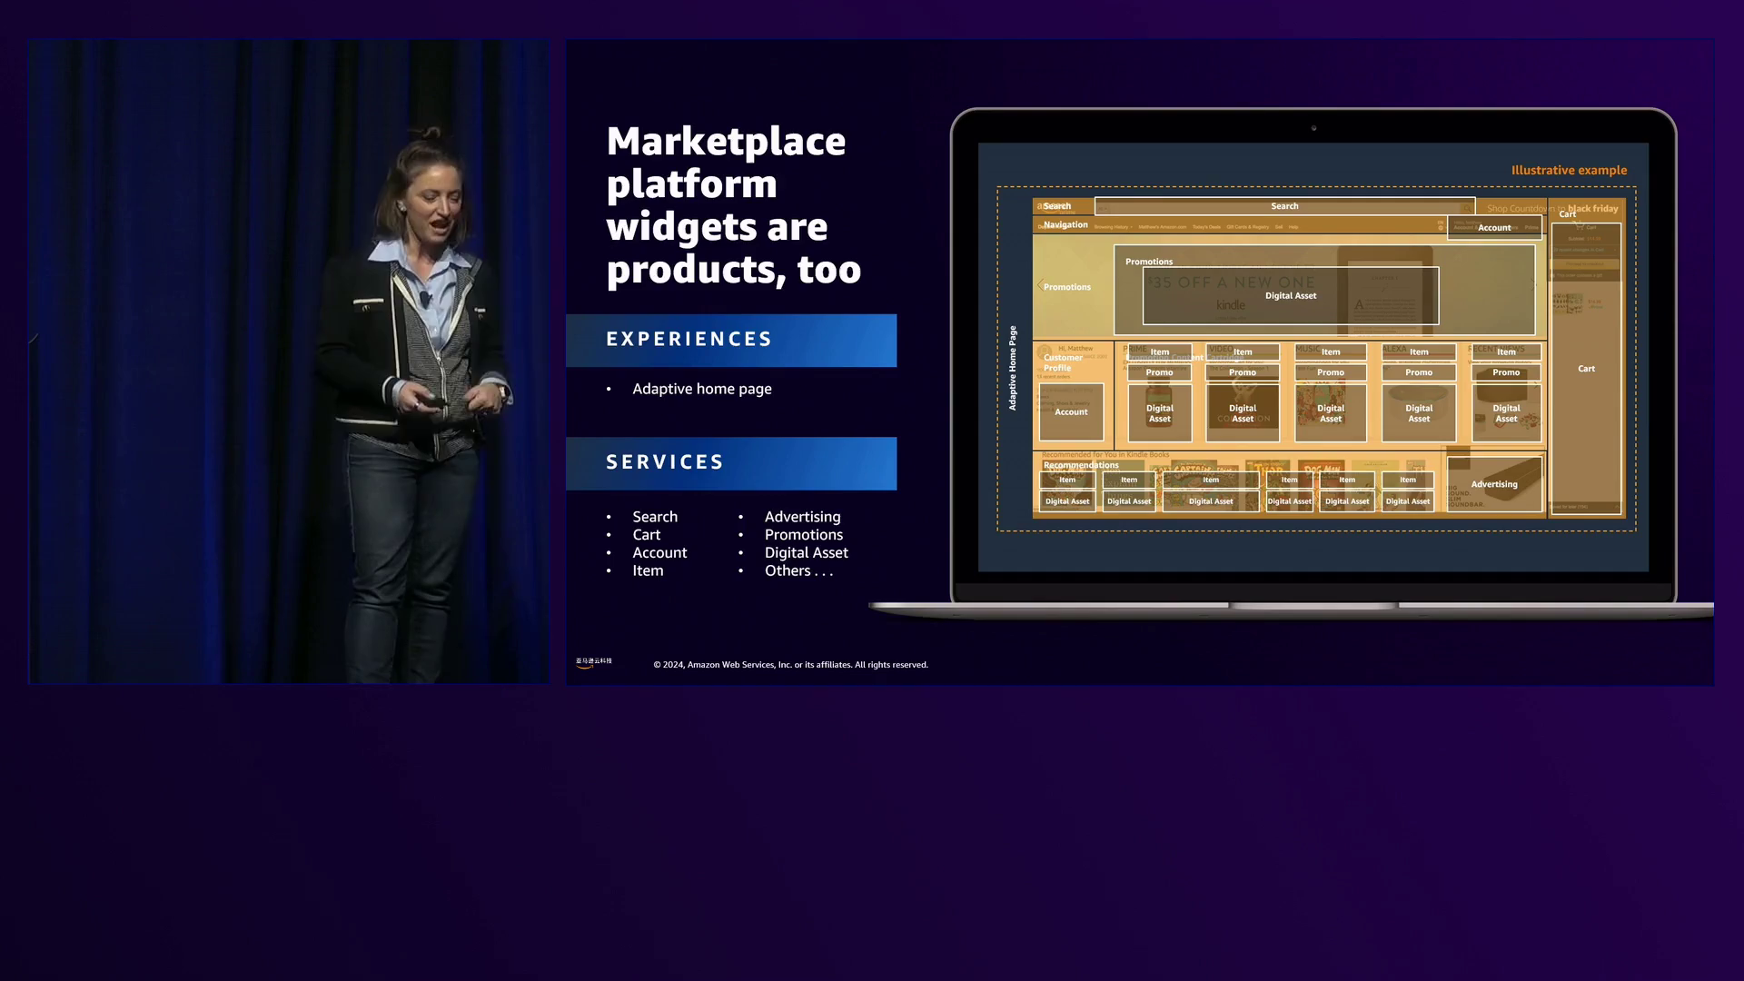Image resolution: width=1744 pixels, height=981 pixels.
Task: Open the large Cart panel on right
Action: [1586, 369]
